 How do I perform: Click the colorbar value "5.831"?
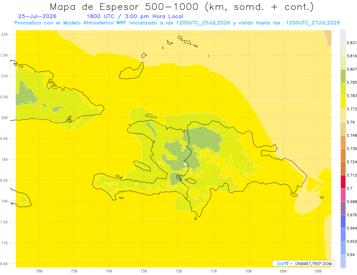[352, 43]
